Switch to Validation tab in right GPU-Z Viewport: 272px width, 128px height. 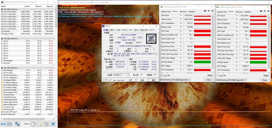(x=248, y=12)
